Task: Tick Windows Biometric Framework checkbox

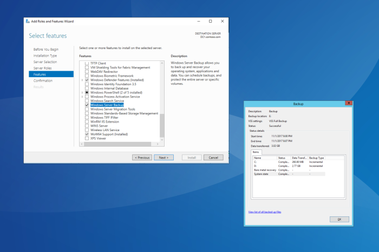Action: click(87, 76)
